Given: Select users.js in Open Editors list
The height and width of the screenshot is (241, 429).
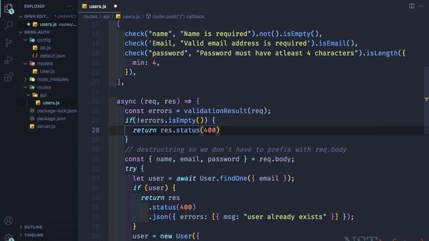Looking at the screenshot, I should click(48, 24).
